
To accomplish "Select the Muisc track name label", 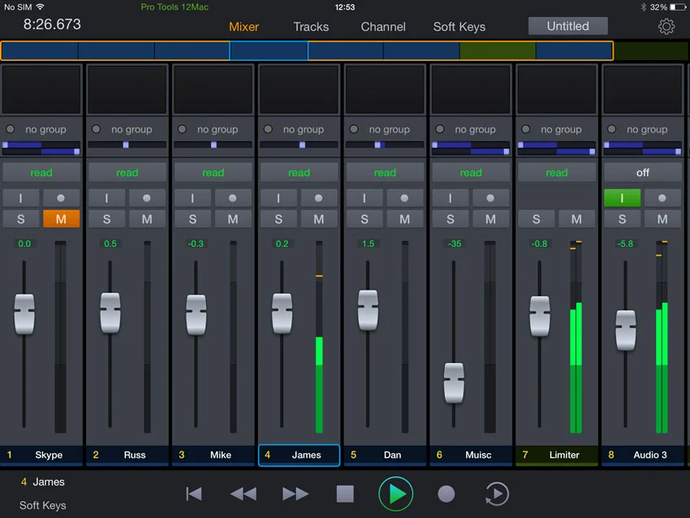I will pyautogui.click(x=471, y=455).
